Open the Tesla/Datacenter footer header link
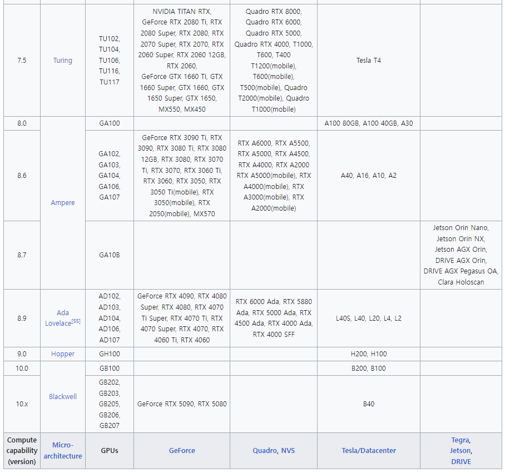 click(x=369, y=450)
